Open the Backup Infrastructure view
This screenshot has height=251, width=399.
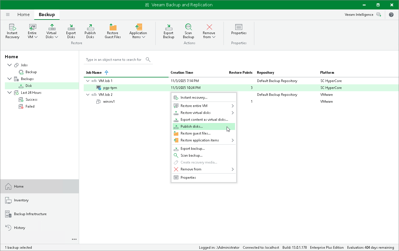coord(30,214)
